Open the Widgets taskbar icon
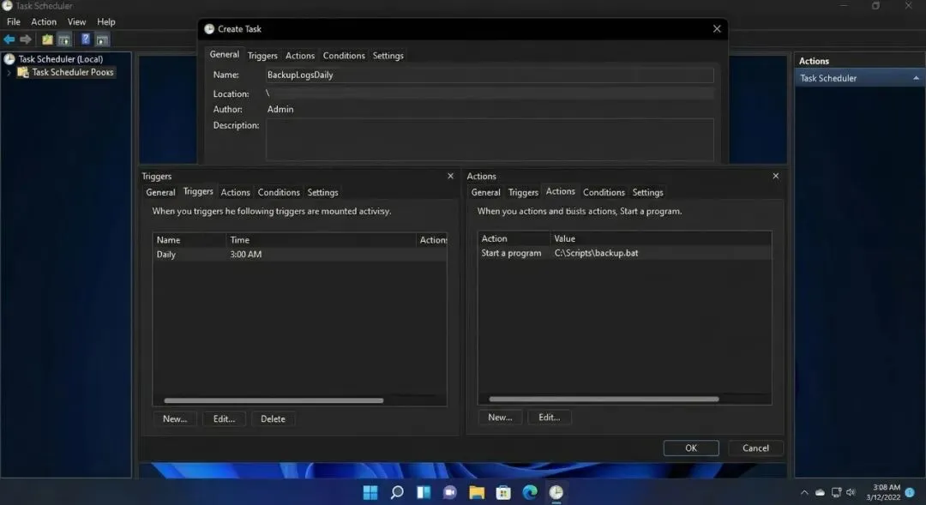926x505 pixels. (424, 492)
